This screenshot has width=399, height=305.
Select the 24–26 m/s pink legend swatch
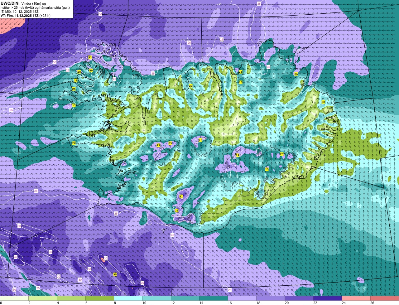click(x=356, y=298)
